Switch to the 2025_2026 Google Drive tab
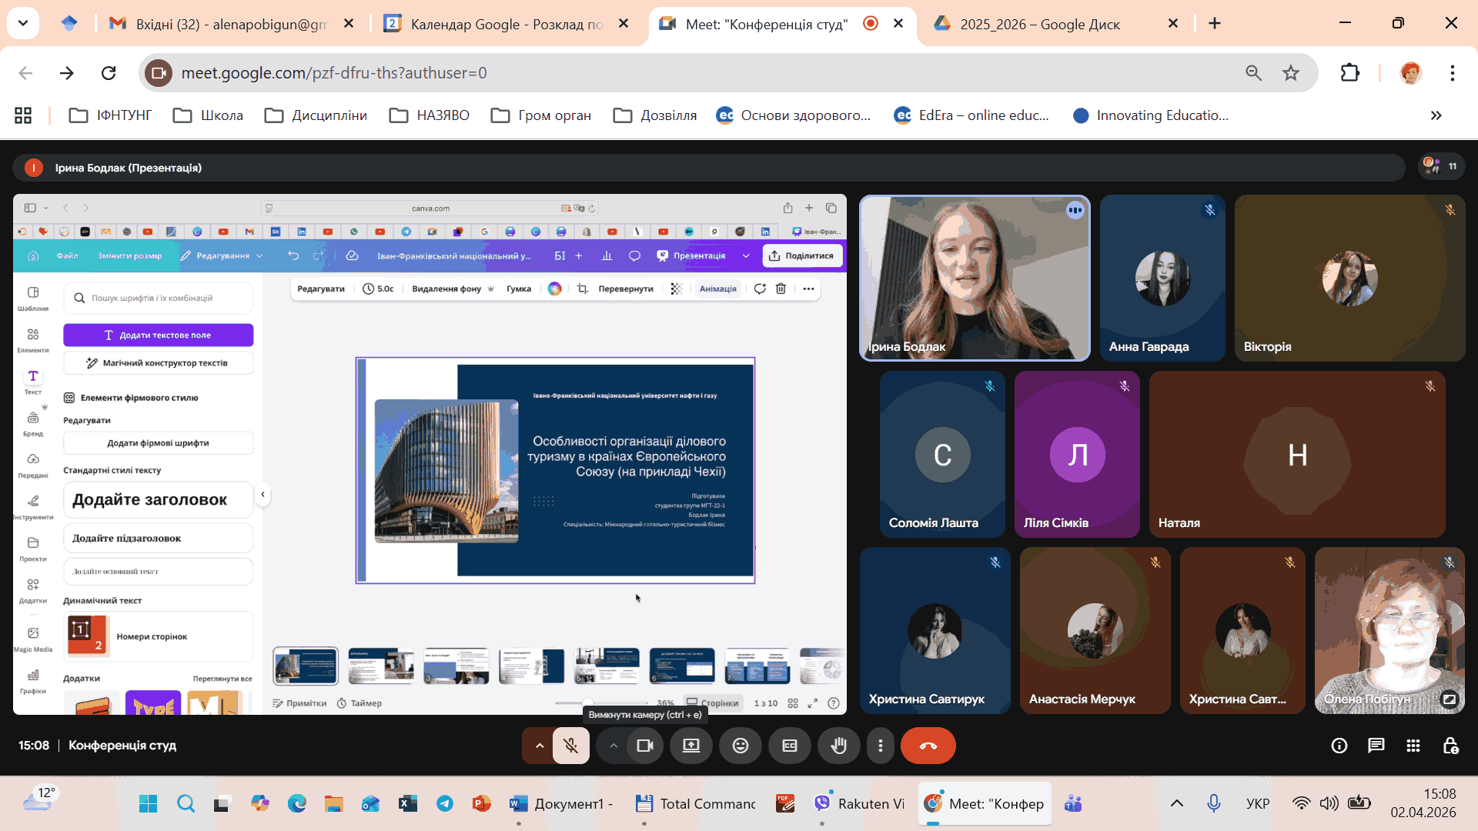 click(1039, 24)
